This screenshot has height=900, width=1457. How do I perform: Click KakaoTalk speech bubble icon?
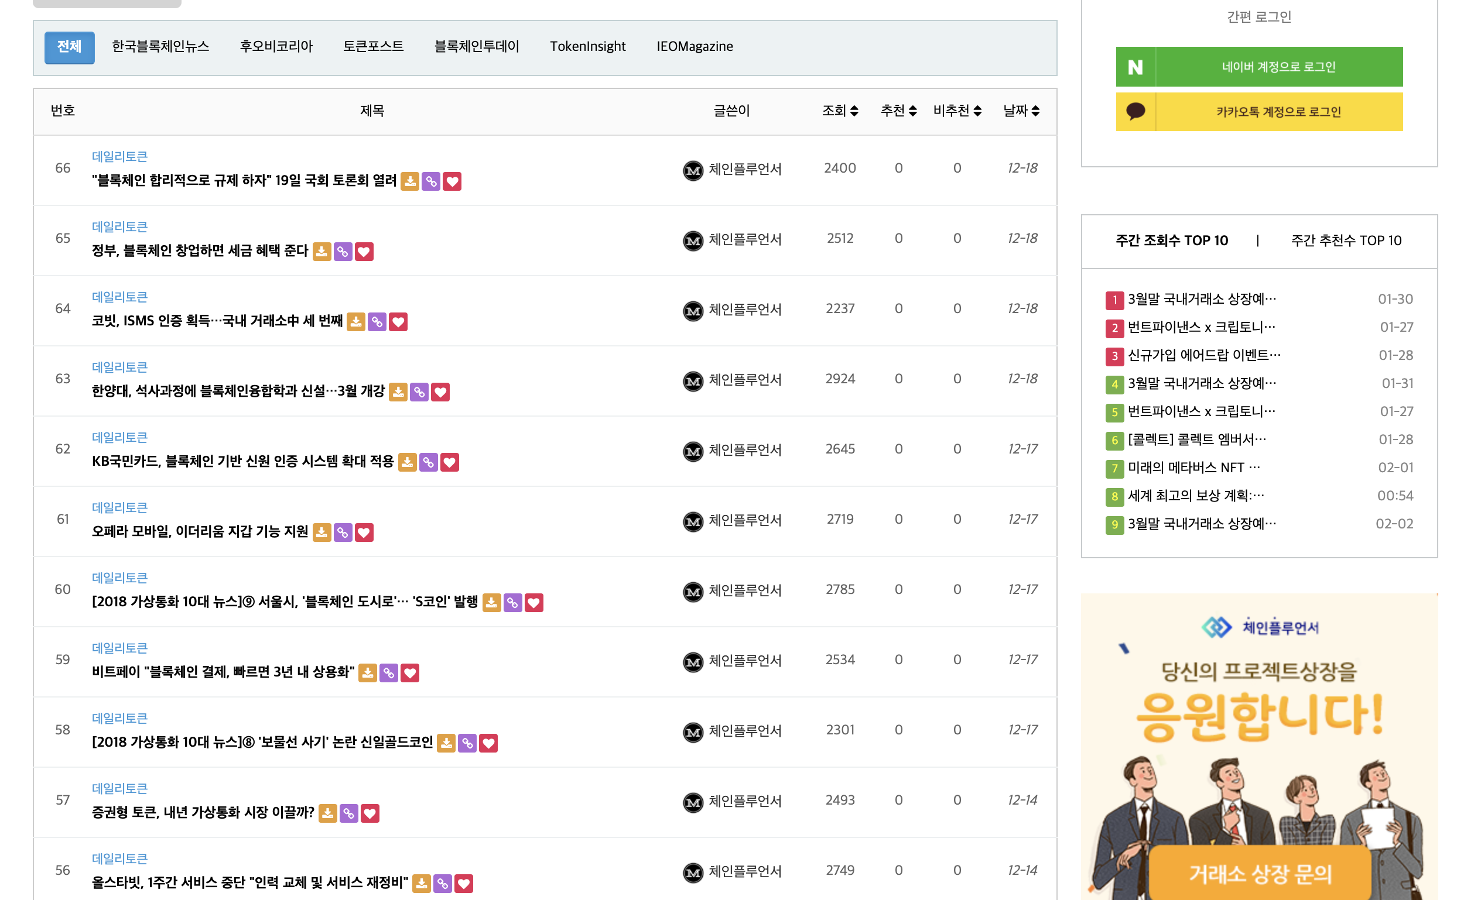point(1135,111)
